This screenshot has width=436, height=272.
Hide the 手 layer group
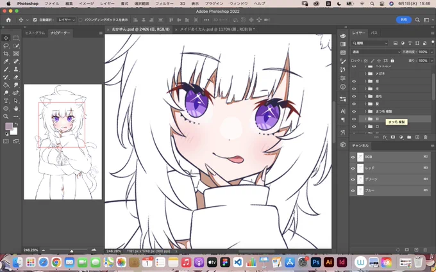pyautogui.click(x=354, y=89)
